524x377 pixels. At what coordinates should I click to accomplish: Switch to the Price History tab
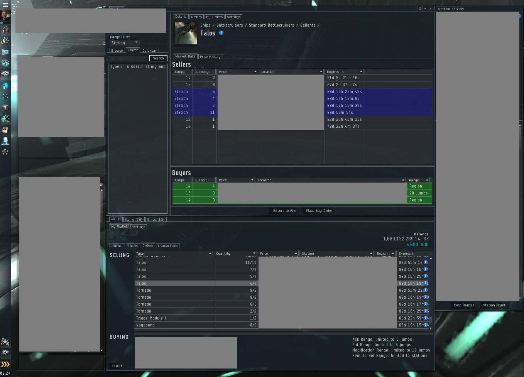click(x=210, y=57)
